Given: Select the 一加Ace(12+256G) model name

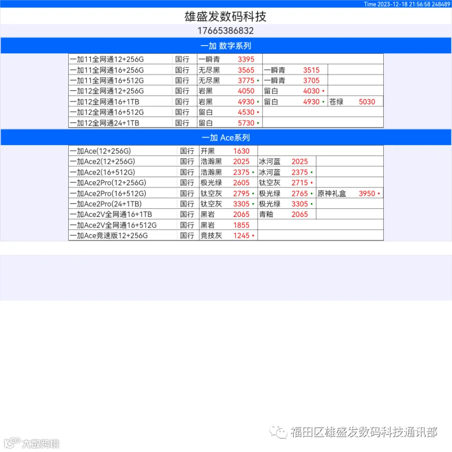Looking at the screenshot, I should (x=100, y=151).
